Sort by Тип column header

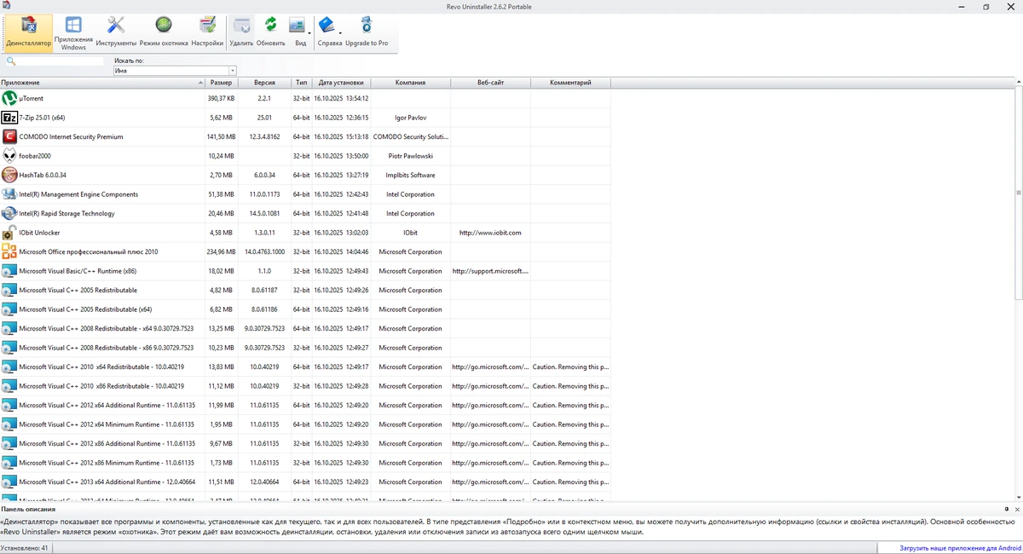point(301,83)
